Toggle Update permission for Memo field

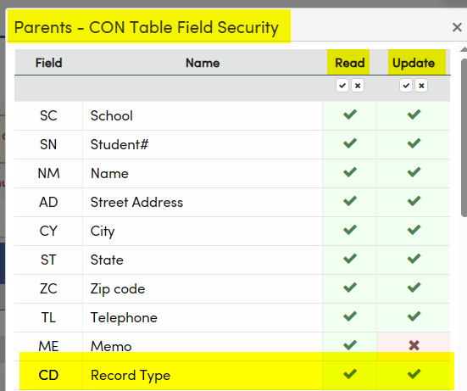point(414,345)
